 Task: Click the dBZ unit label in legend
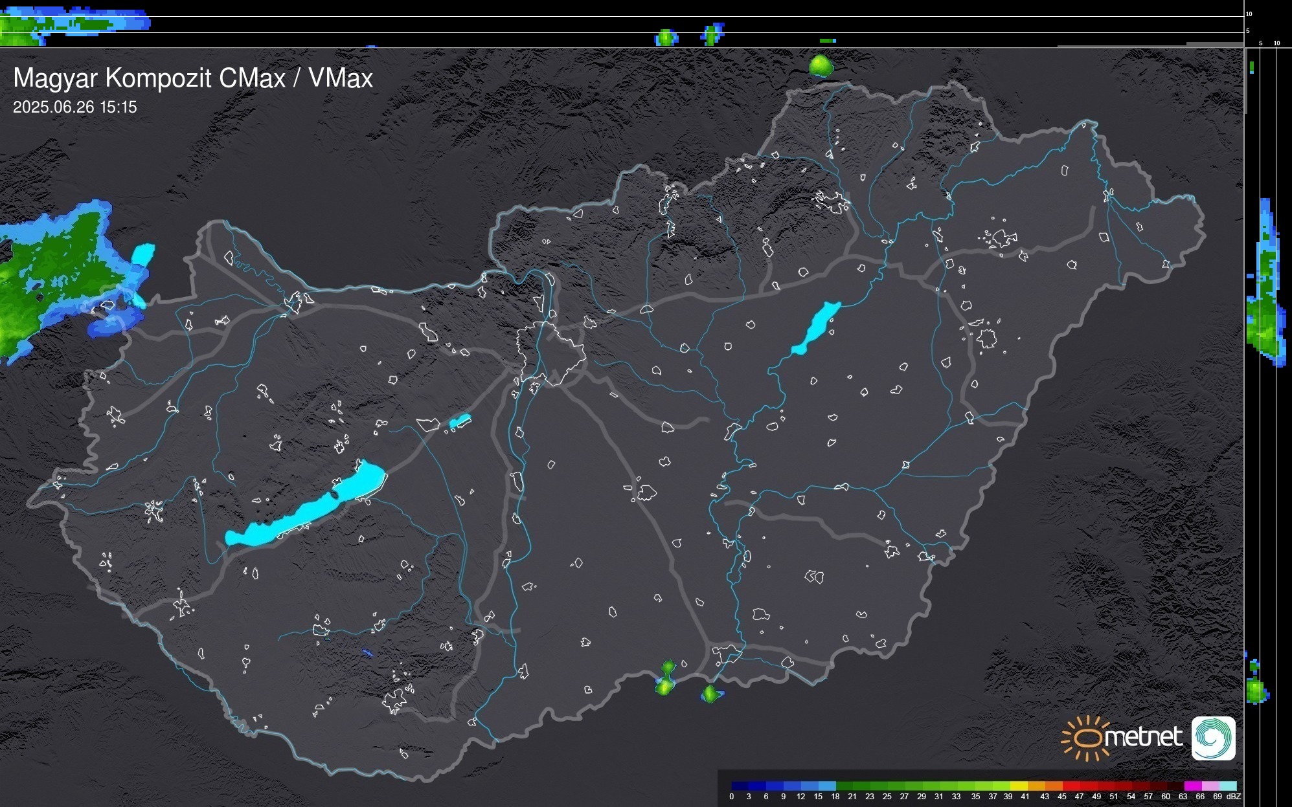tap(1234, 797)
